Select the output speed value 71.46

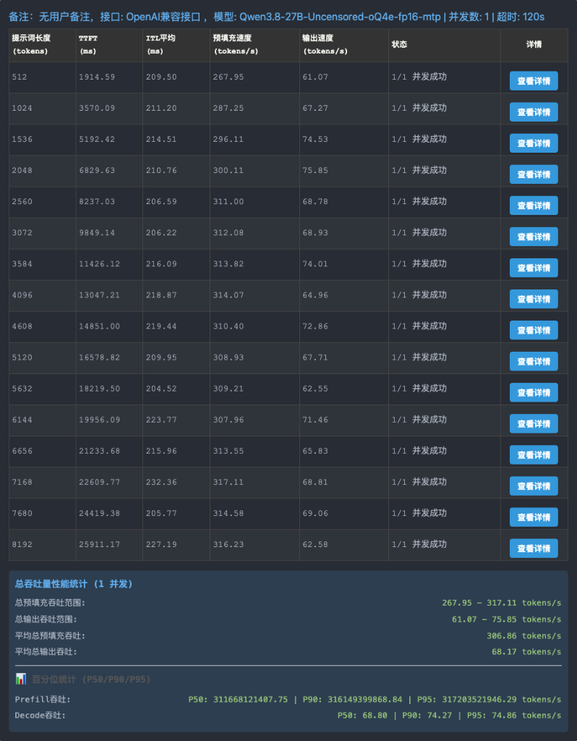click(x=315, y=420)
